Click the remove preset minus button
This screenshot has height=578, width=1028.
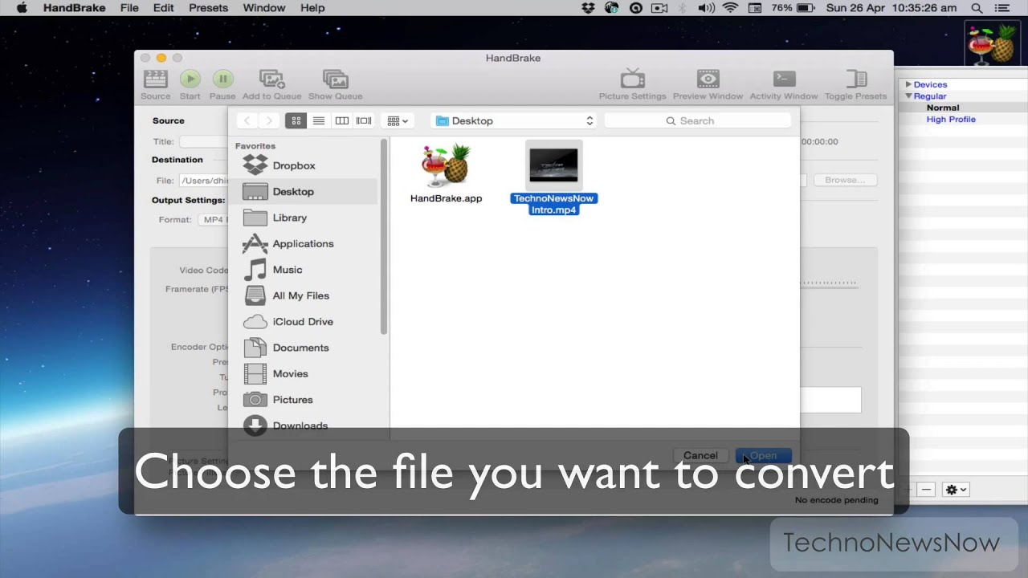(926, 489)
